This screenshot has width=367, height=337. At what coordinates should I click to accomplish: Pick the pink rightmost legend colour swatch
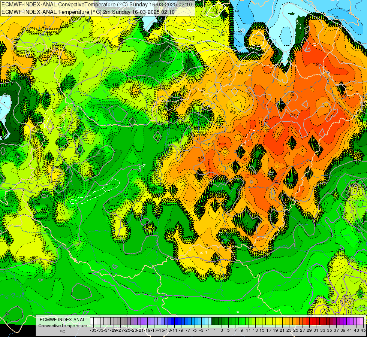[x=362, y=321]
